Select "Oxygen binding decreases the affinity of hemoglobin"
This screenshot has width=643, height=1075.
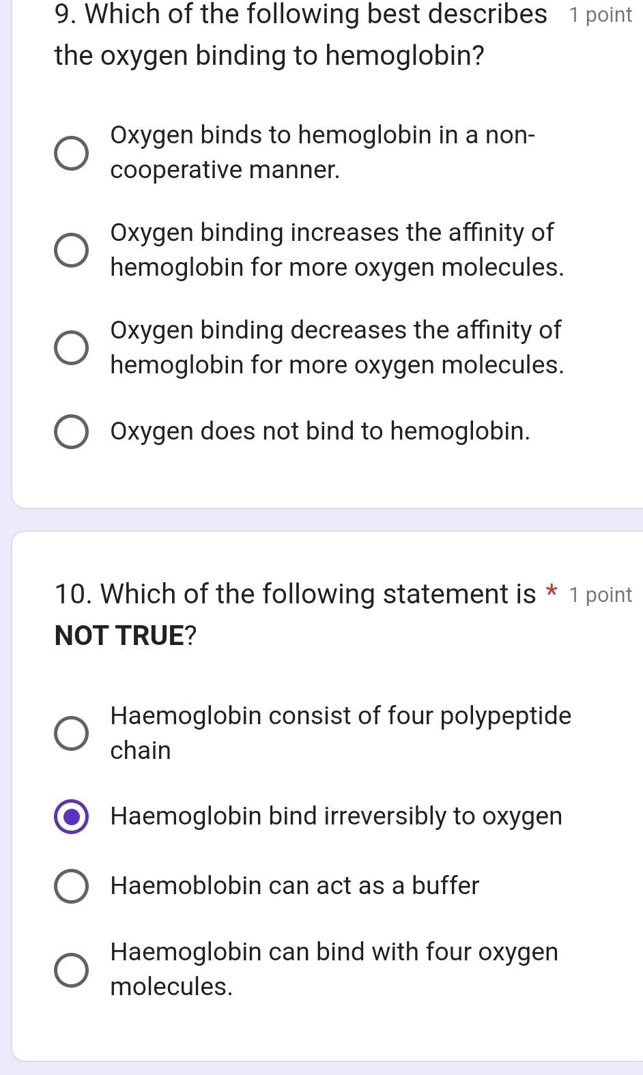pyautogui.click(x=72, y=347)
